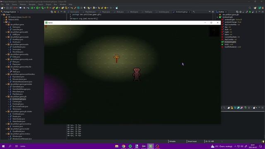Toggle Scroll Lock in Console view
265x149 pixels.
[x=232, y=108]
